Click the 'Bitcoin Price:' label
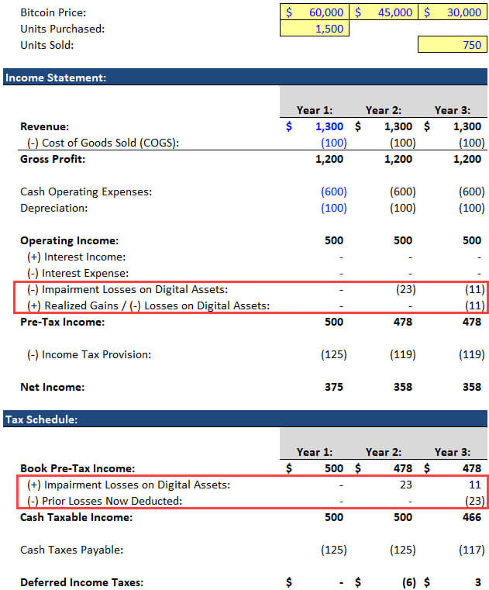The image size is (489, 590). click(53, 13)
